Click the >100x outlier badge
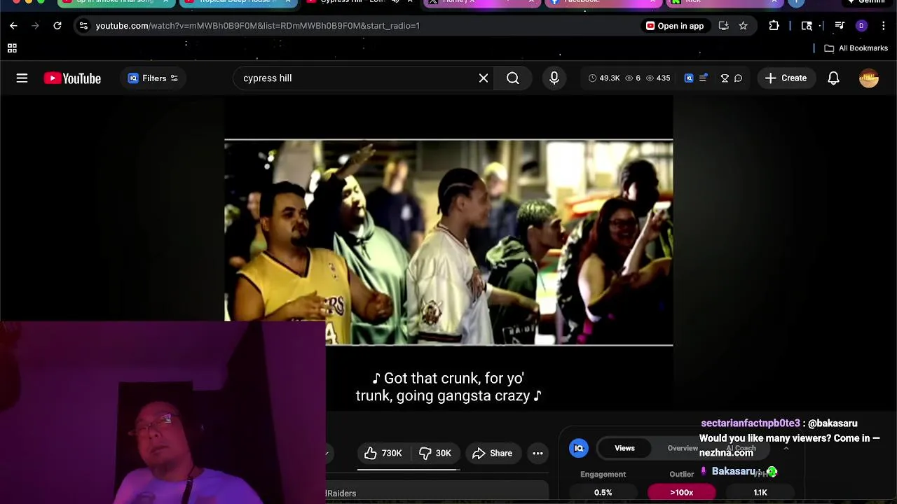This screenshot has height=504, width=897. (x=681, y=492)
